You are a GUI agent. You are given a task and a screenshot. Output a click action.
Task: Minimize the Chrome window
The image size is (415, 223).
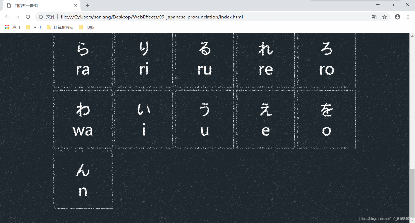pyautogui.click(x=378, y=5)
